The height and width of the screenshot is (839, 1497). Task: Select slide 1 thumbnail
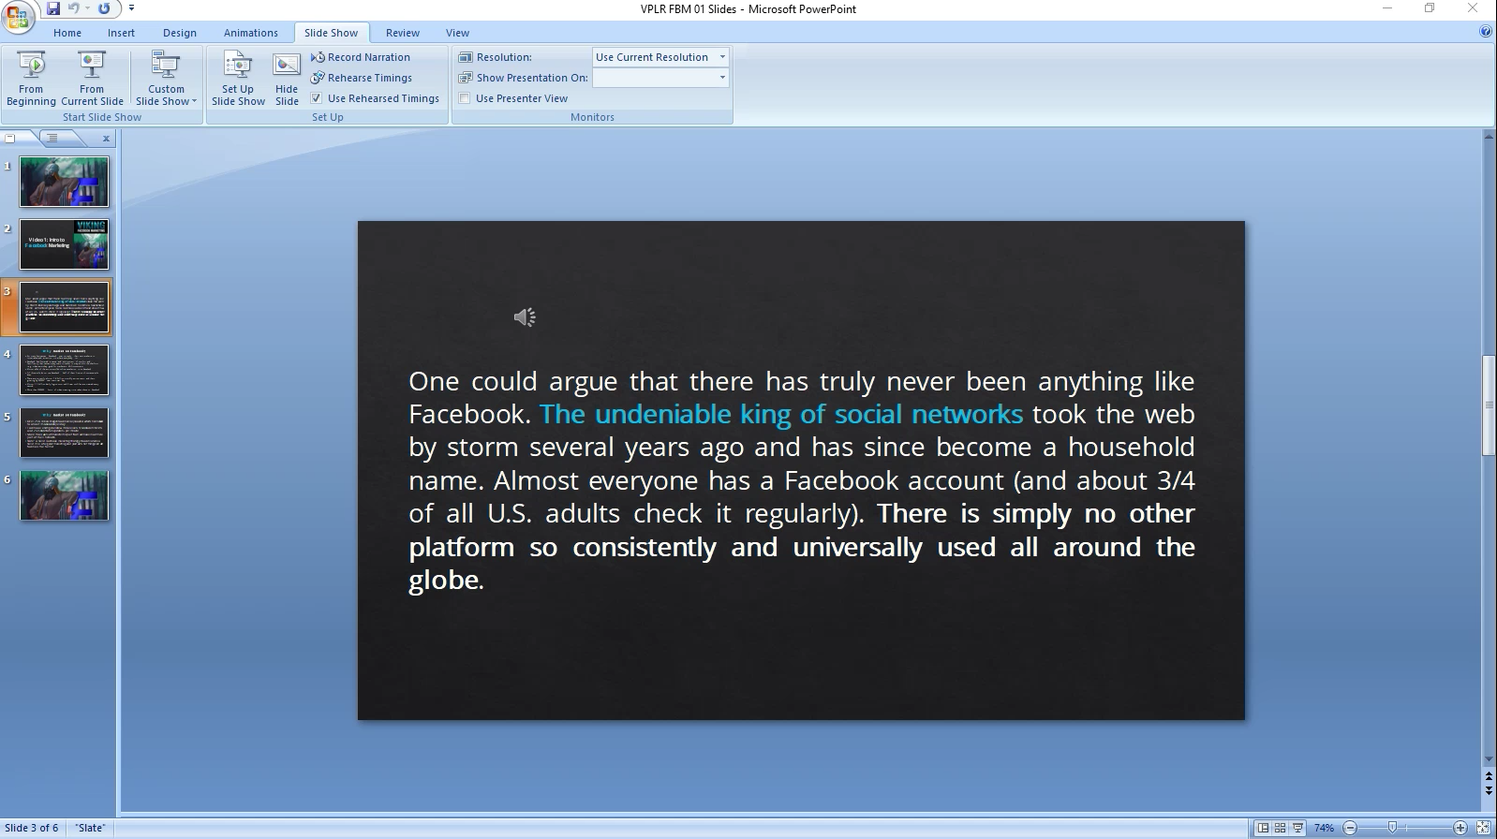[x=65, y=182]
